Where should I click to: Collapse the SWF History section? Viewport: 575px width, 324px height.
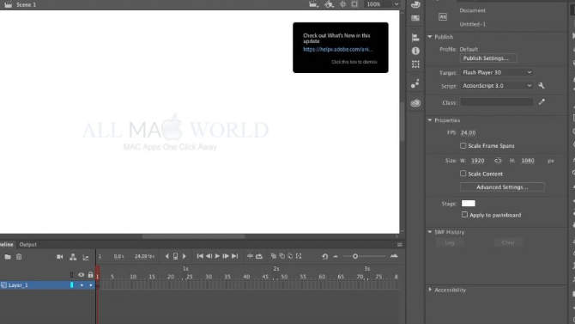[430, 232]
